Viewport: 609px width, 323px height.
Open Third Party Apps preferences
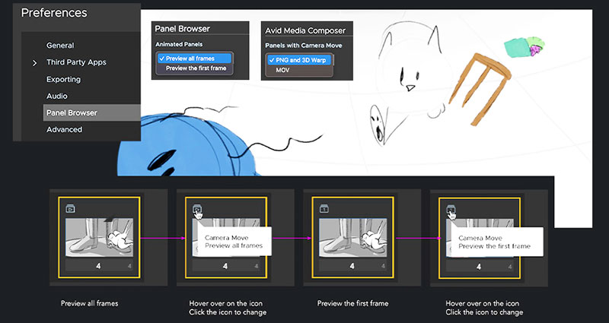tap(76, 62)
